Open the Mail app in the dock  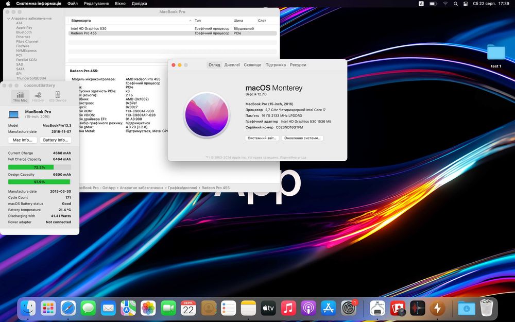tap(108, 308)
